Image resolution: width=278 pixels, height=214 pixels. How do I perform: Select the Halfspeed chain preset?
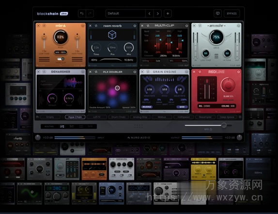[x=184, y=117]
